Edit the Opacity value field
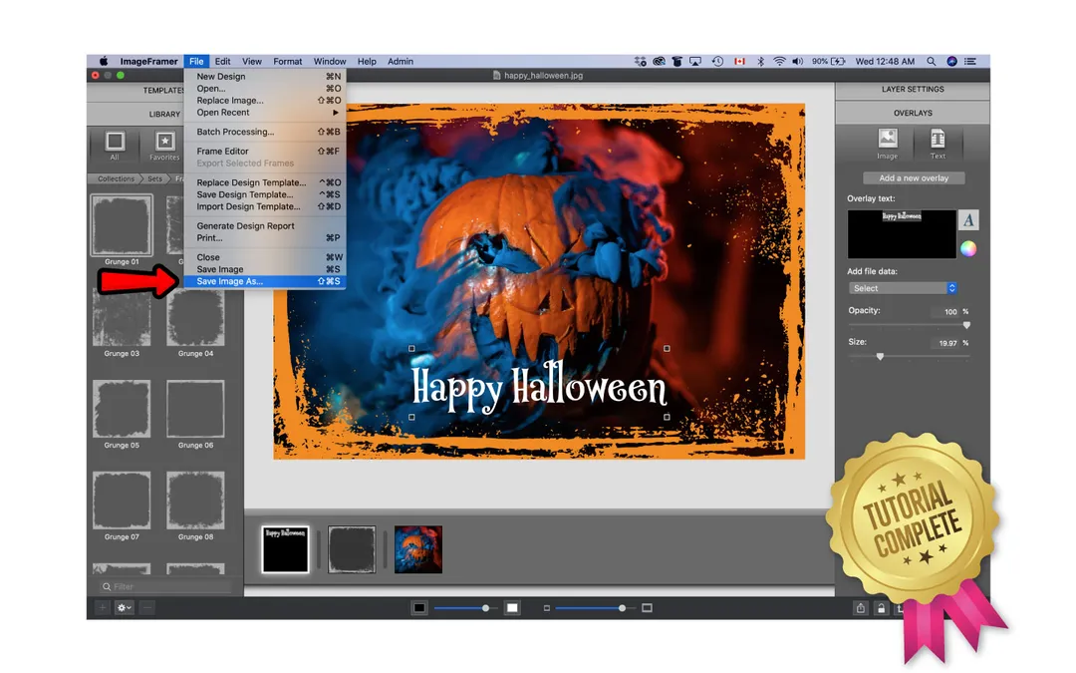Viewport: 1076px width, 673px height. 945,312
